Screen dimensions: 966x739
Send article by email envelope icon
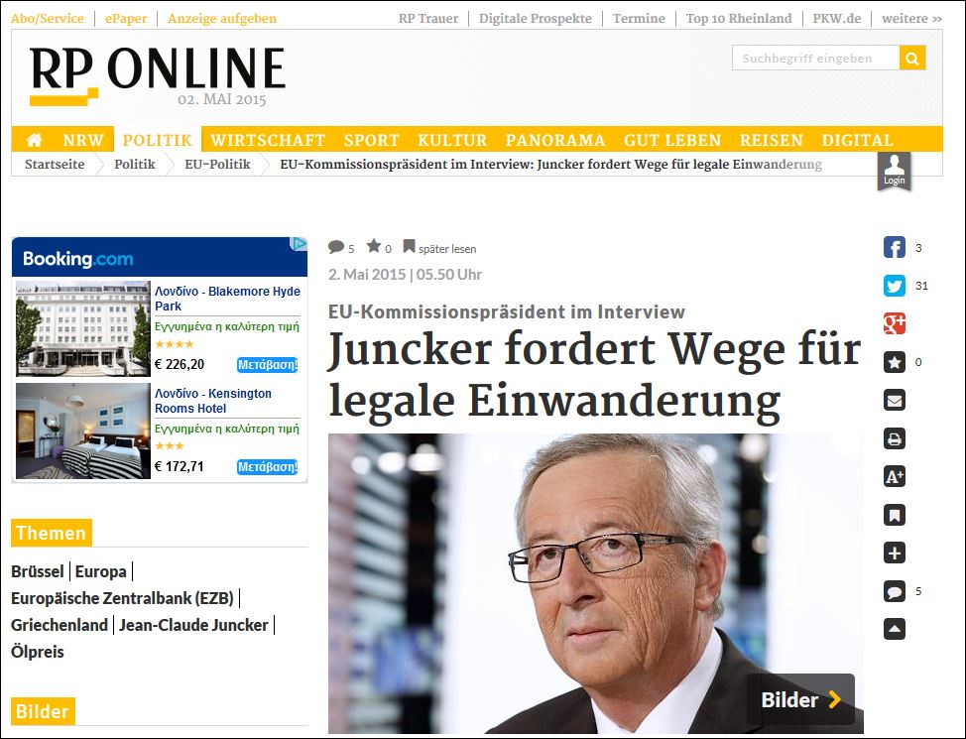click(x=895, y=401)
